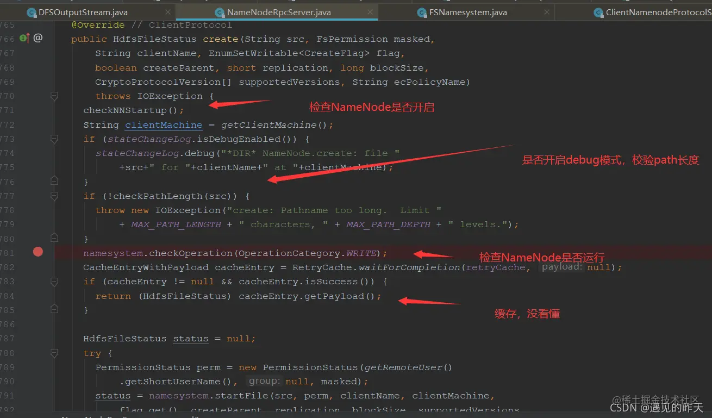Click the payload: parameter hint
Image resolution: width=712 pixels, height=418 pixels.
click(x=562, y=267)
